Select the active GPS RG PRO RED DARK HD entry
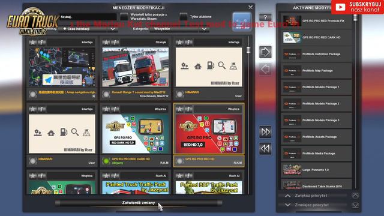Image resolution: width=384 pixels, height=216 pixels. click(x=316, y=37)
